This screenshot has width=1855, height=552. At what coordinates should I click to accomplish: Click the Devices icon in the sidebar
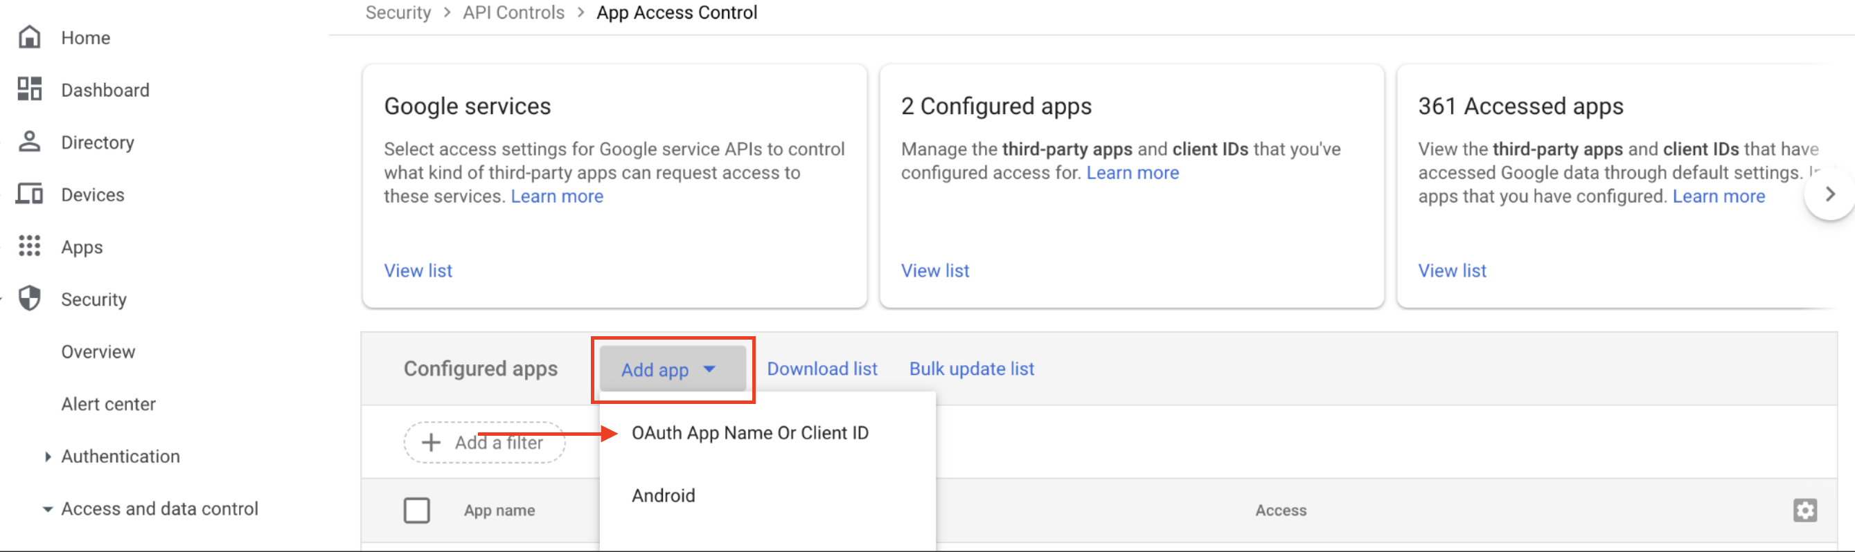[x=30, y=194]
